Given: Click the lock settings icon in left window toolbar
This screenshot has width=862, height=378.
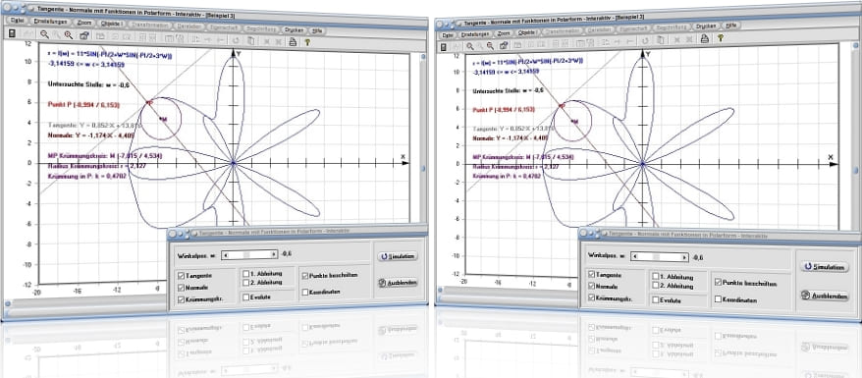Looking at the screenshot, I should (83, 35).
